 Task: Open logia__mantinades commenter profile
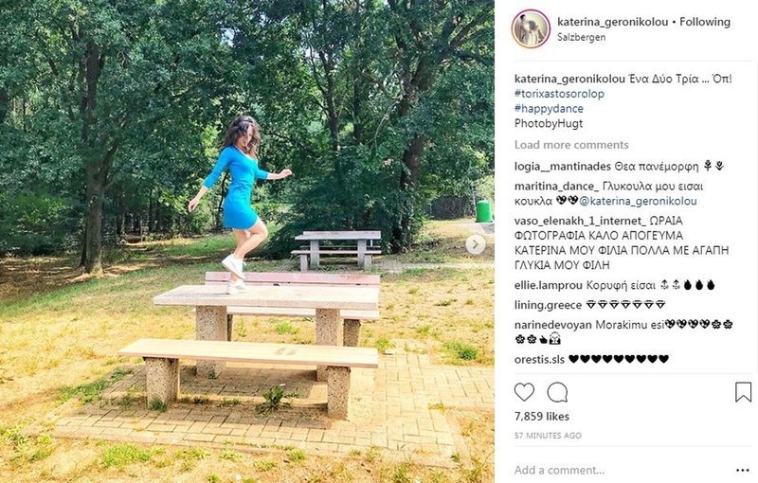(x=562, y=167)
